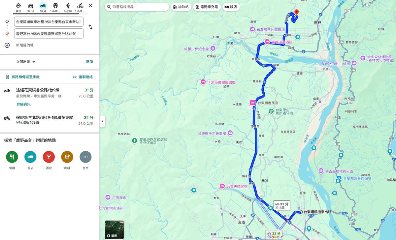The height and width of the screenshot is (240, 396).
Task: Open the 圖層 layers thumbnail
Action: (x=114, y=230)
